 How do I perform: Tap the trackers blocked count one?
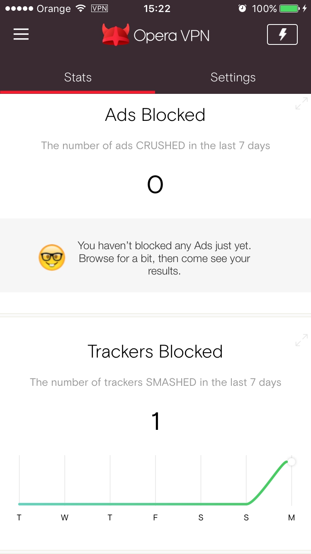pyautogui.click(x=155, y=422)
